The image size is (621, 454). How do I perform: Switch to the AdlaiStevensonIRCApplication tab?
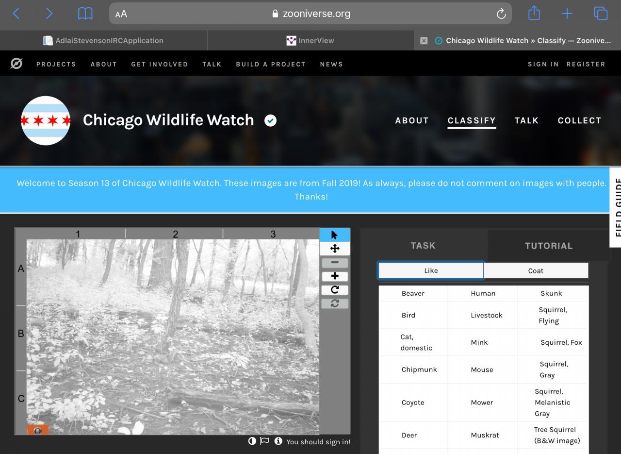pyautogui.click(x=103, y=41)
